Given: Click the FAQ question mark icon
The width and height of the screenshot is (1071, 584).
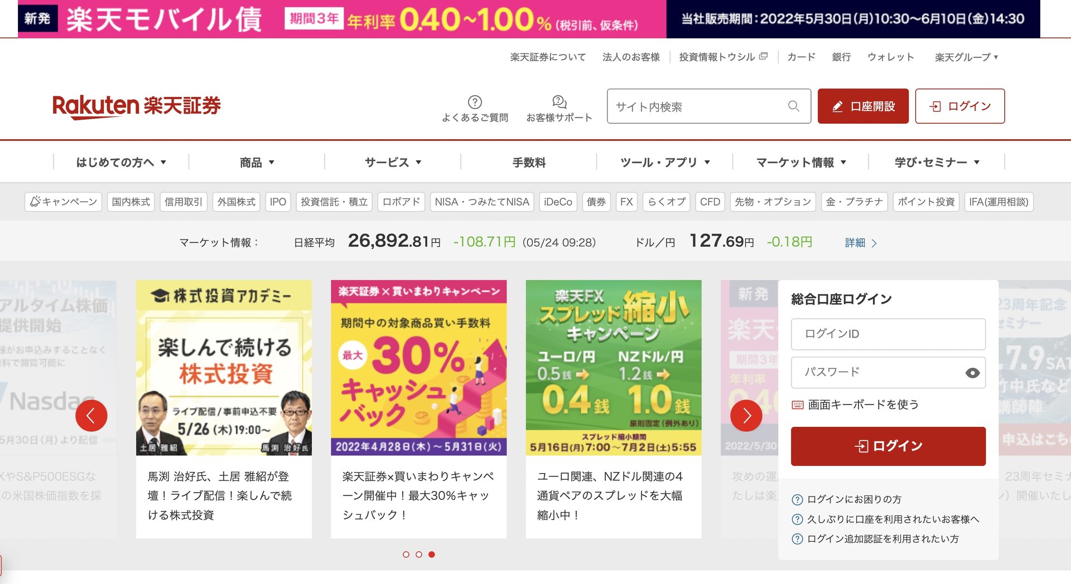Looking at the screenshot, I should [x=475, y=102].
